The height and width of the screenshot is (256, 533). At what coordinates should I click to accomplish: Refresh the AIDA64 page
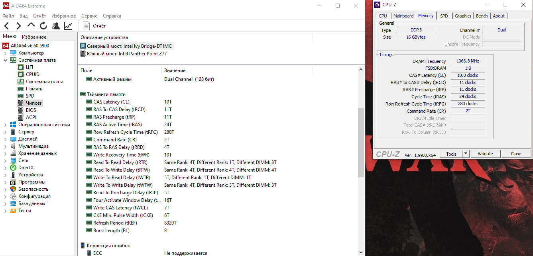tap(43, 26)
